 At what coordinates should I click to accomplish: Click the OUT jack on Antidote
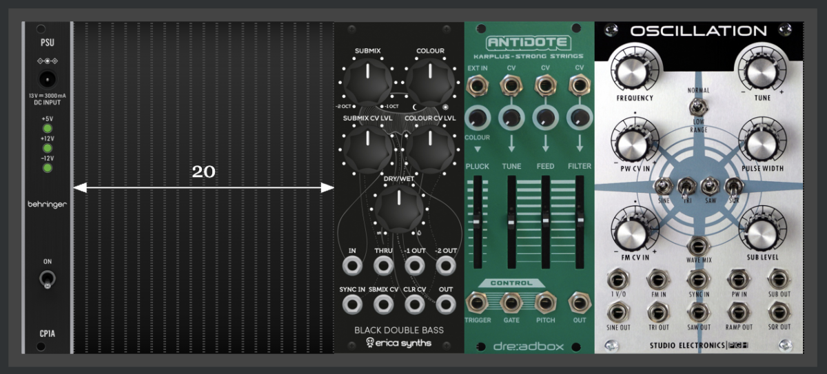pyautogui.click(x=580, y=302)
